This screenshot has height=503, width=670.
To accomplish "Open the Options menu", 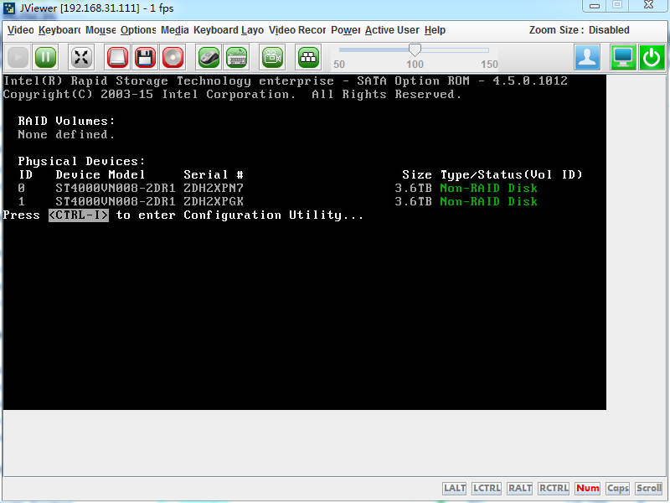I will coord(138,30).
